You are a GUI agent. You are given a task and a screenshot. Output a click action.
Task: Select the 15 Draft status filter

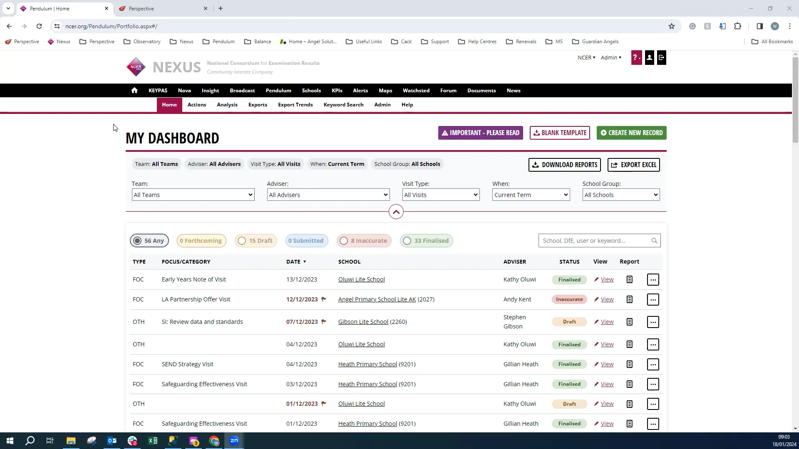pyautogui.click(x=256, y=241)
